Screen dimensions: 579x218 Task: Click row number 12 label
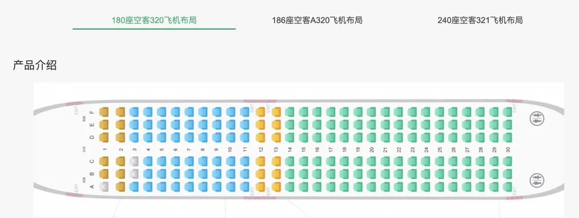click(x=261, y=149)
